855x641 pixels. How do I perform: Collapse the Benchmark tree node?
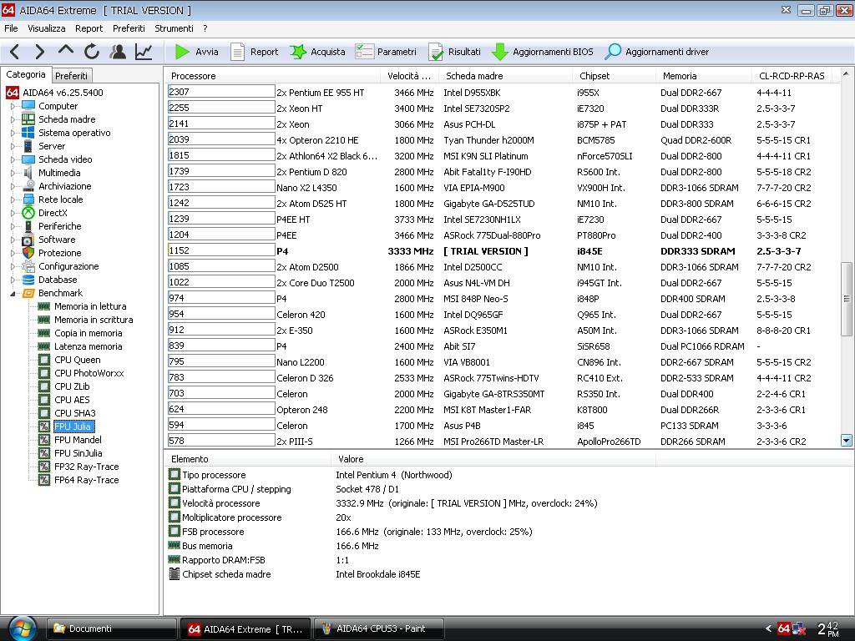pos(13,293)
